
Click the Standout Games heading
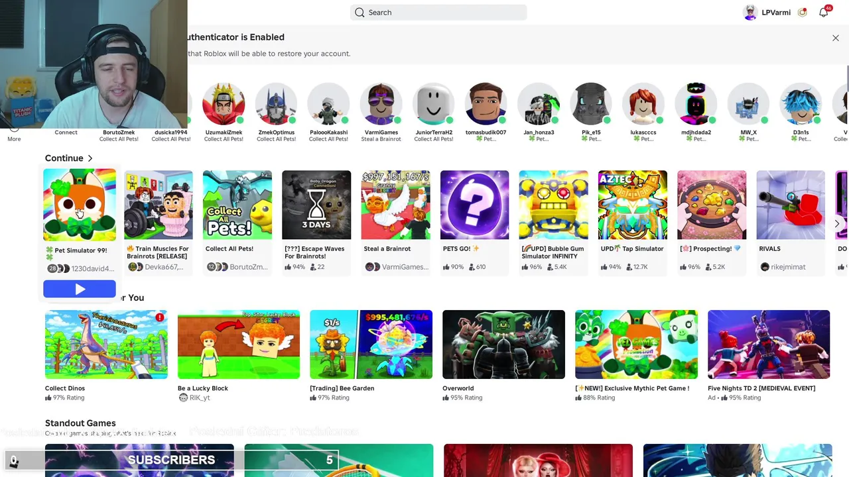coord(80,423)
